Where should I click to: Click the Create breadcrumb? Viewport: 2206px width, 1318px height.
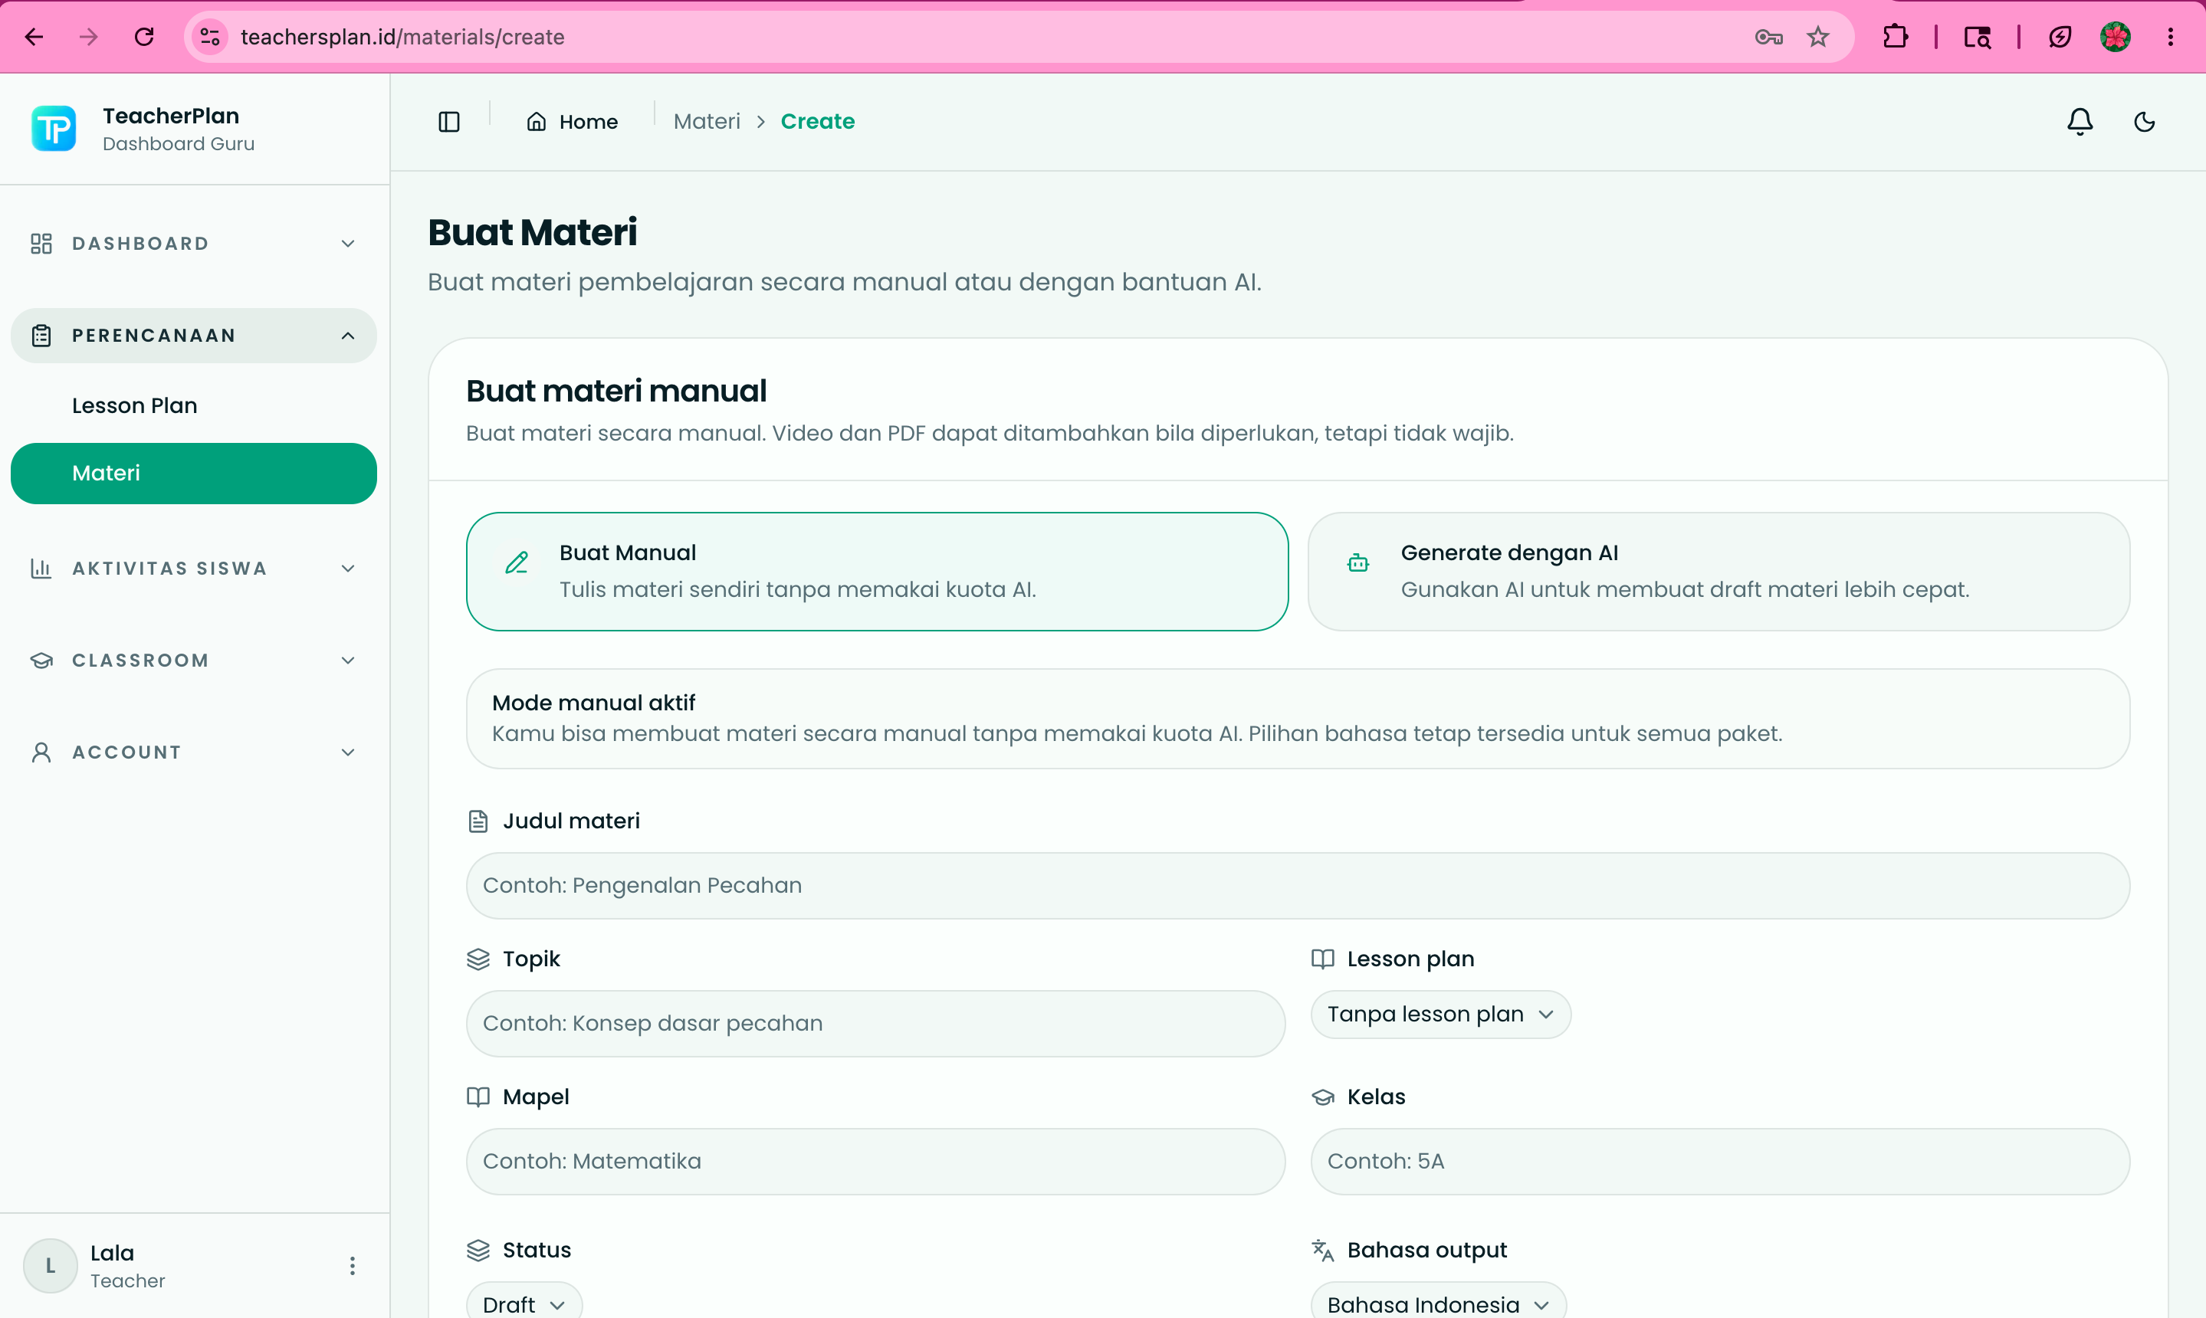click(817, 122)
